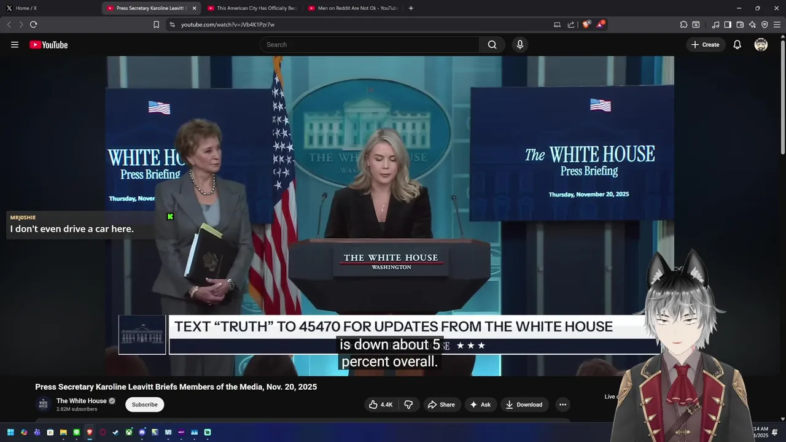Viewport: 786px width, 442px height.
Task: Open LINE app from the taskbar
Action: (76, 432)
